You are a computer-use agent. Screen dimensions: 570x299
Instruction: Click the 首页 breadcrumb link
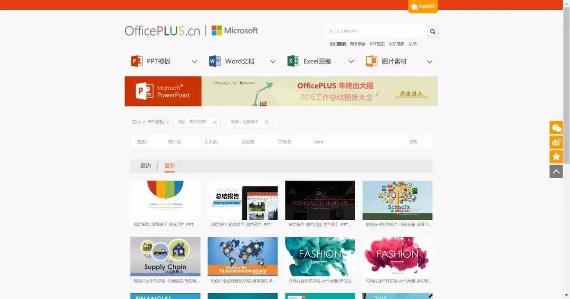click(x=136, y=122)
